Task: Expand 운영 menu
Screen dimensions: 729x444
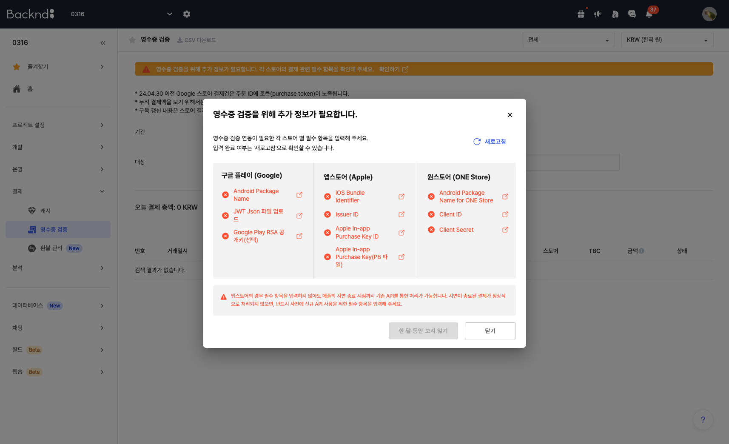Action: (58, 169)
